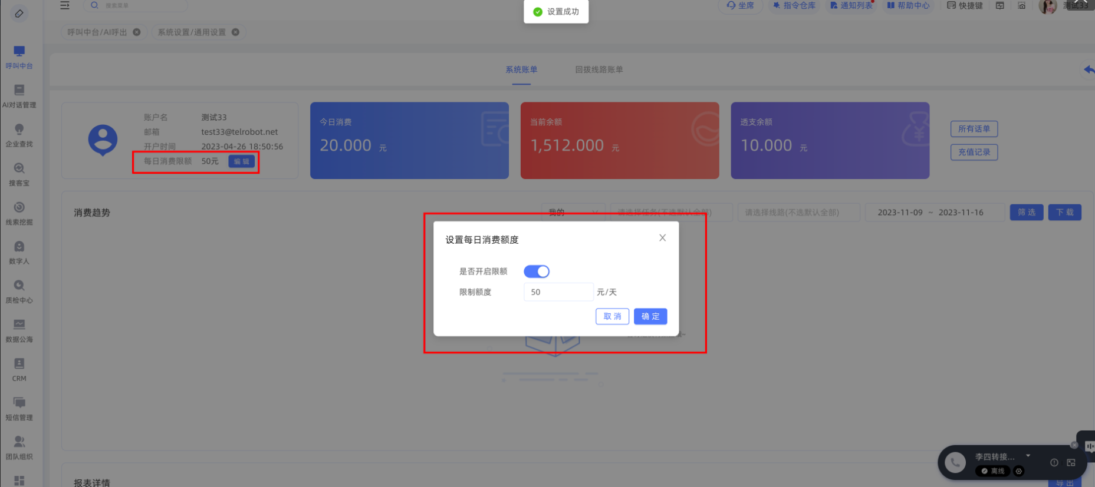Click the phone dial icon in softphone widget
This screenshot has height=487, width=1095.
point(955,463)
